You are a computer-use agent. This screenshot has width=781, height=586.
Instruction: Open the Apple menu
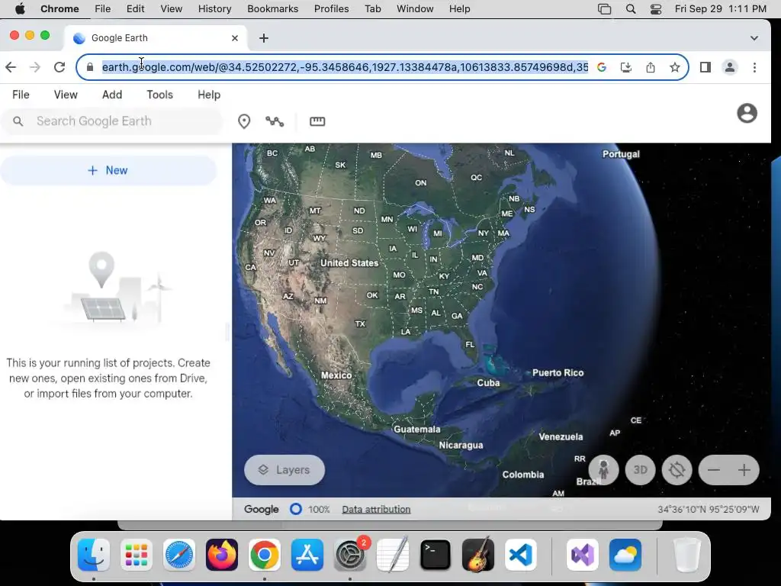(x=20, y=9)
